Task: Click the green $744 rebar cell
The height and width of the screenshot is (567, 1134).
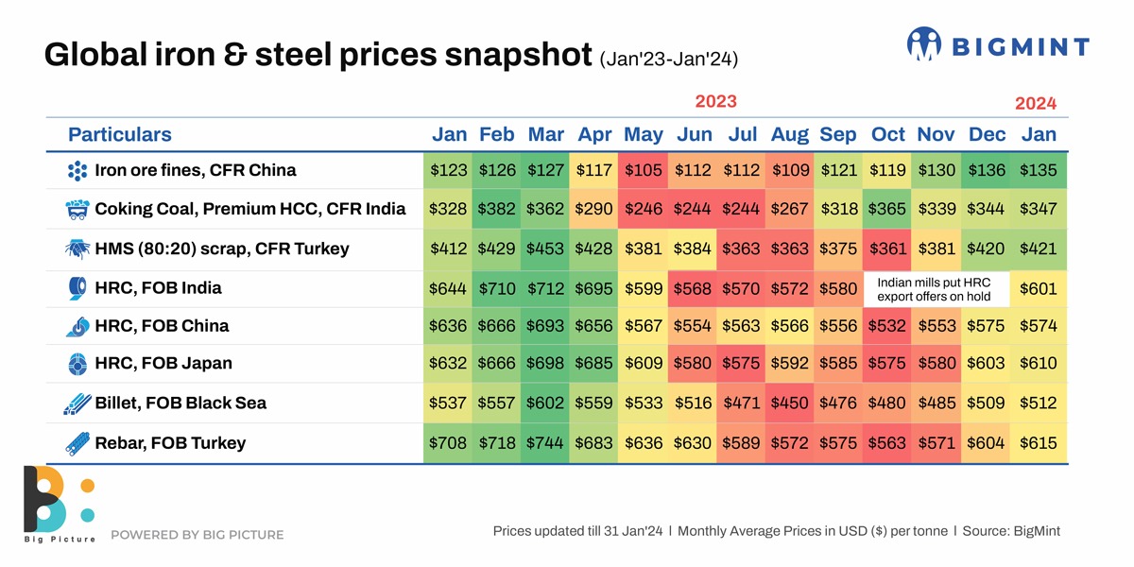Action: coord(546,443)
